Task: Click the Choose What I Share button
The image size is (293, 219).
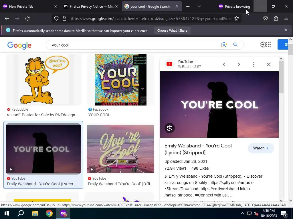Action: point(172,31)
